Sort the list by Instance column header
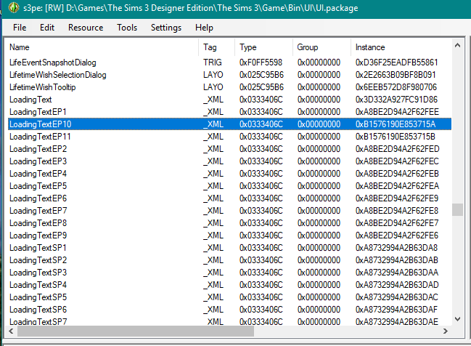Viewport: 471px width, 346px height. tap(401, 47)
